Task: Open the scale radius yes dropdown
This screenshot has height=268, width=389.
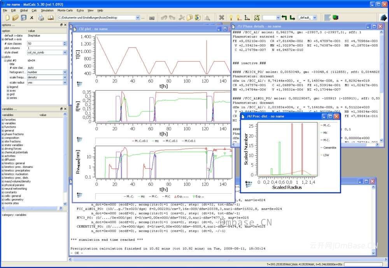Action: (x=65, y=83)
